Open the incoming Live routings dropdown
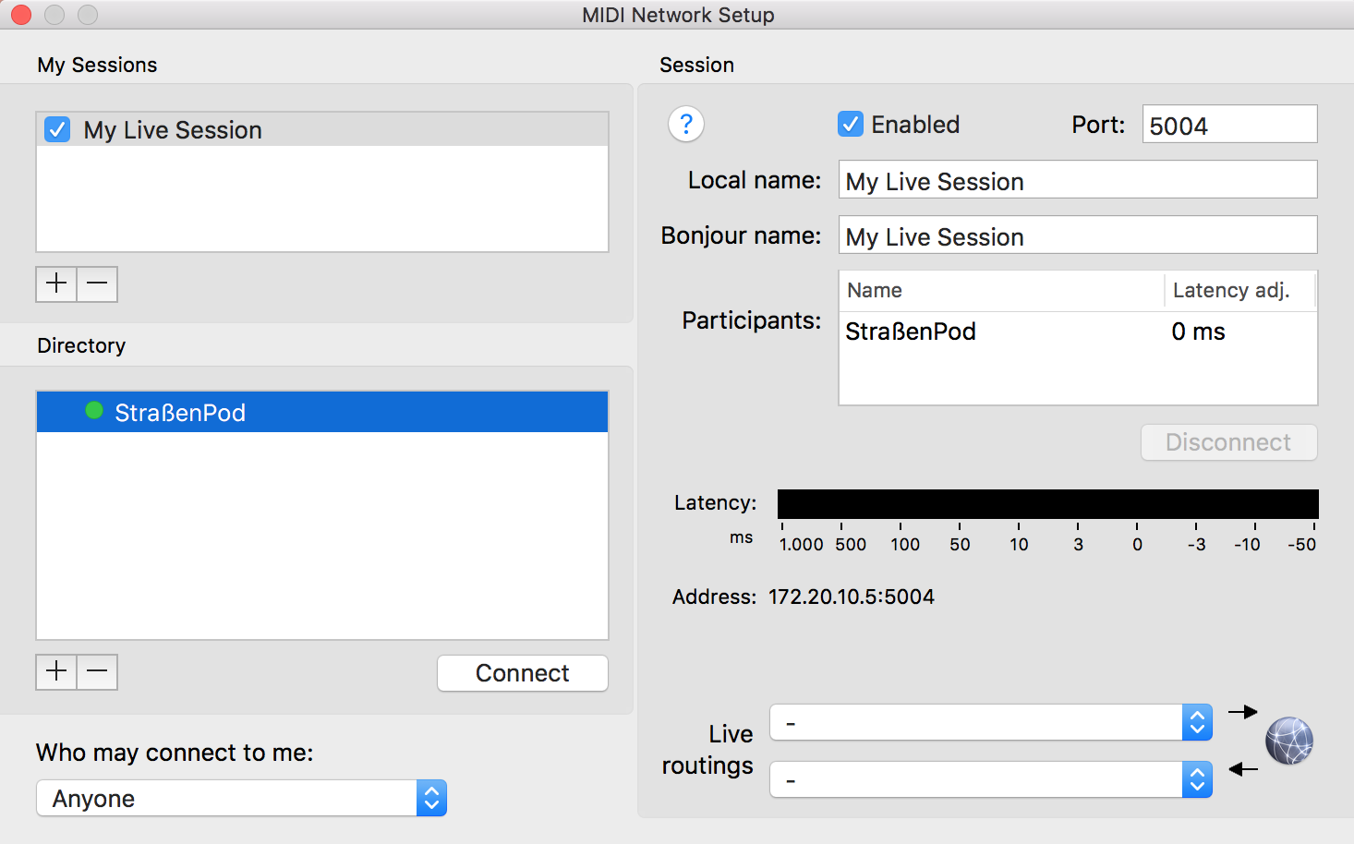The height and width of the screenshot is (844, 1354). [x=990, y=779]
